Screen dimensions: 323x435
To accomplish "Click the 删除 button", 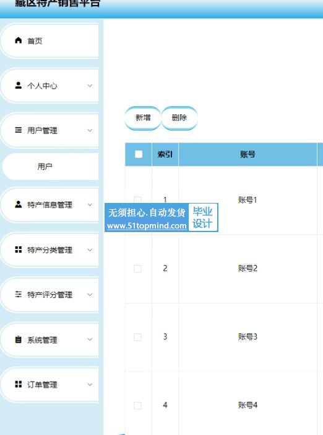I will [x=179, y=118].
